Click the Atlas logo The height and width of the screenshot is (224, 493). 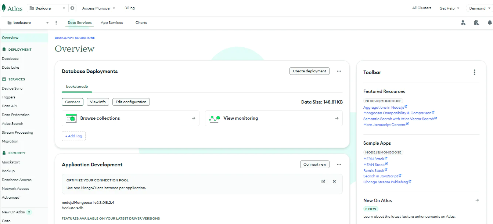pyautogui.click(x=12, y=8)
